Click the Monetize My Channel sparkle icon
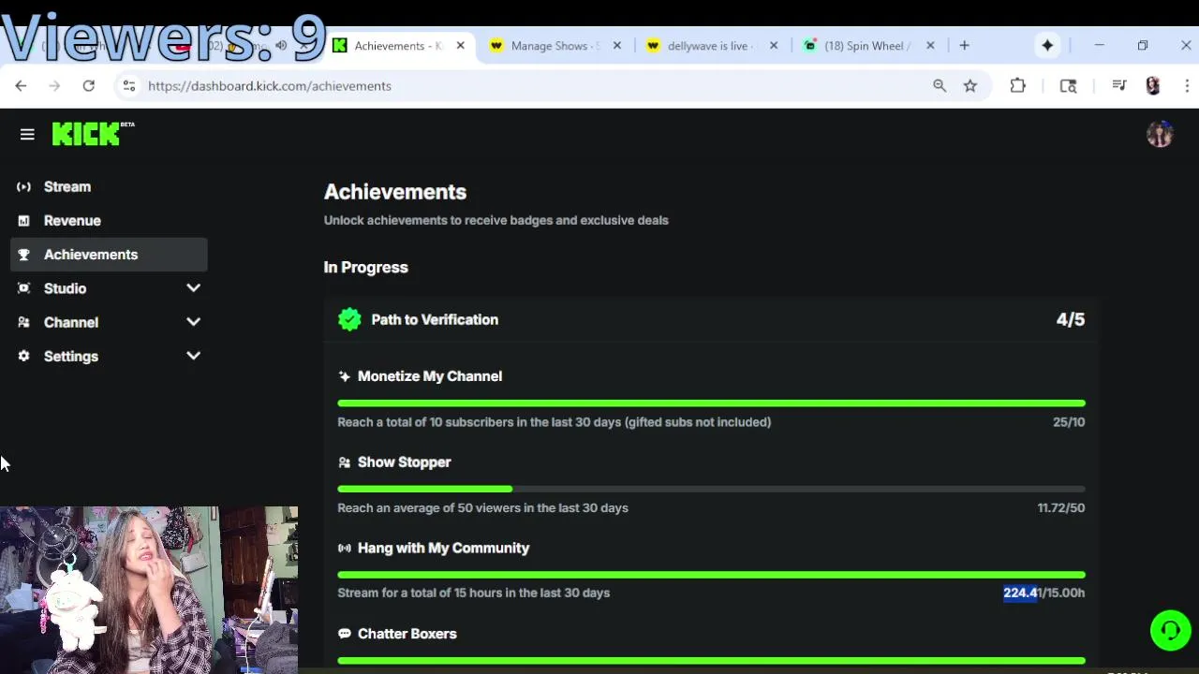Screen dimensions: 1199x674 coord(344,376)
